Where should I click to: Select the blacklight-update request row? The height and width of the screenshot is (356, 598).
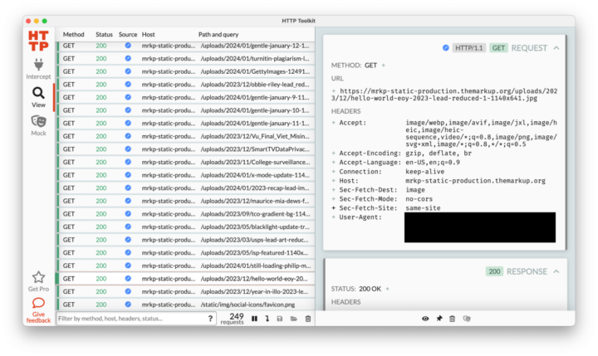186,227
